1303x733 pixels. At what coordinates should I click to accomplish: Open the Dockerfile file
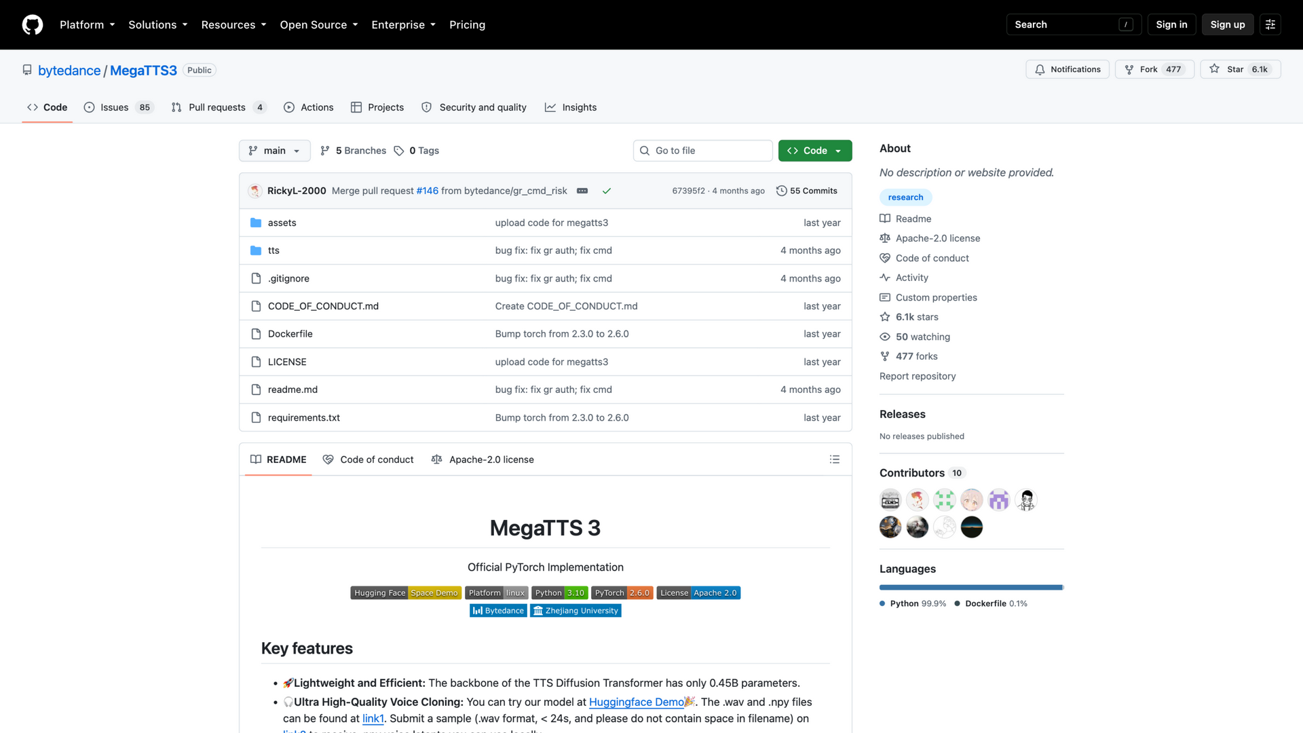pyautogui.click(x=290, y=334)
